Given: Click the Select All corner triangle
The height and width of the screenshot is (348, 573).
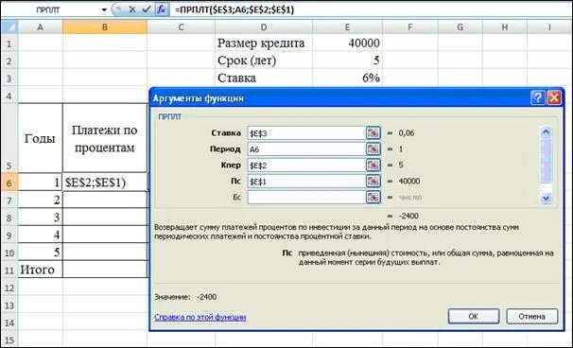Looking at the screenshot, I should click(9, 26).
